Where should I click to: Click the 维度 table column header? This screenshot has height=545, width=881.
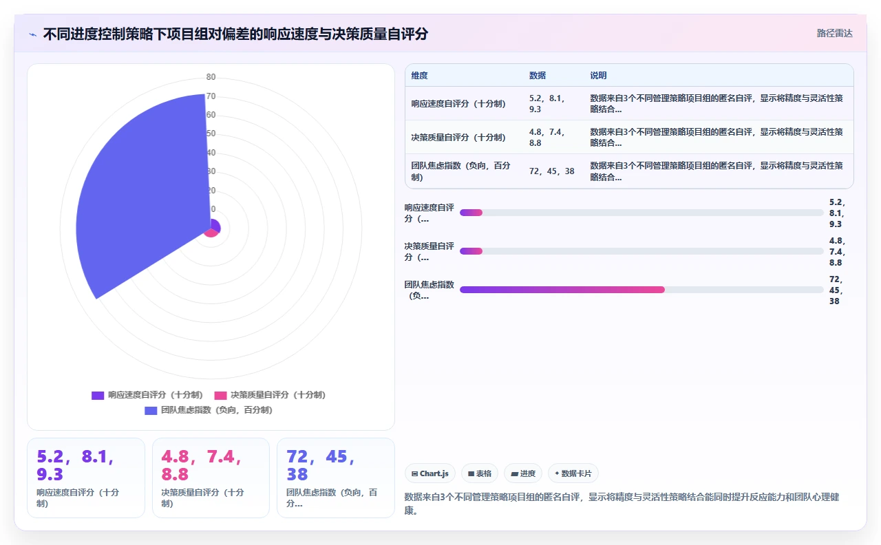(x=419, y=76)
